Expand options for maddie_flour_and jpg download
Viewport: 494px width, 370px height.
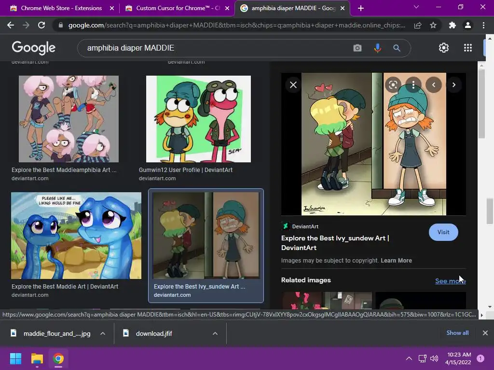(x=103, y=333)
